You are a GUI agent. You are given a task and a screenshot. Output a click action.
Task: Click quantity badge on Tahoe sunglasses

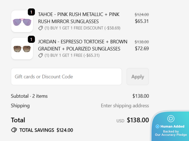pyautogui.click(x=31, y=12)
